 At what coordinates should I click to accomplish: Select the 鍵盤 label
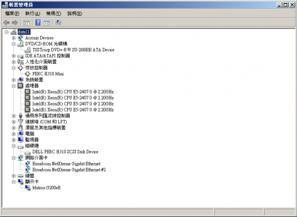(30, 176)
